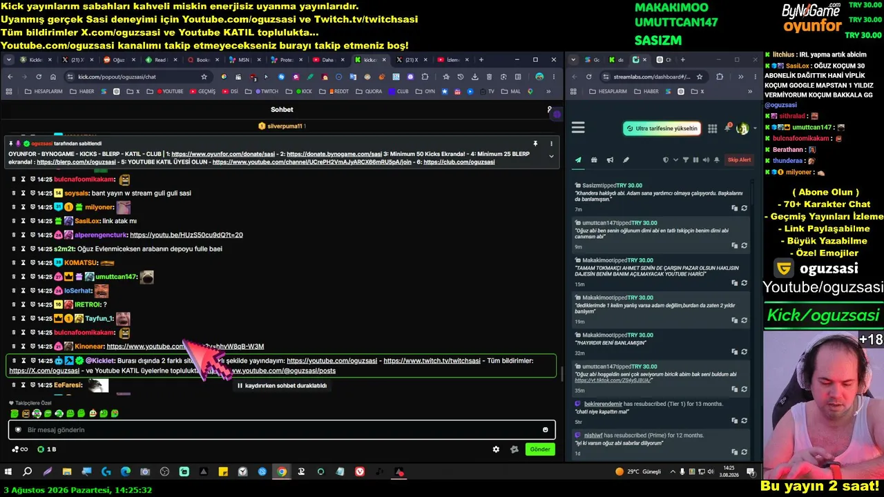Click the first green emote in Takipçilere Özel row

point(15,413)
